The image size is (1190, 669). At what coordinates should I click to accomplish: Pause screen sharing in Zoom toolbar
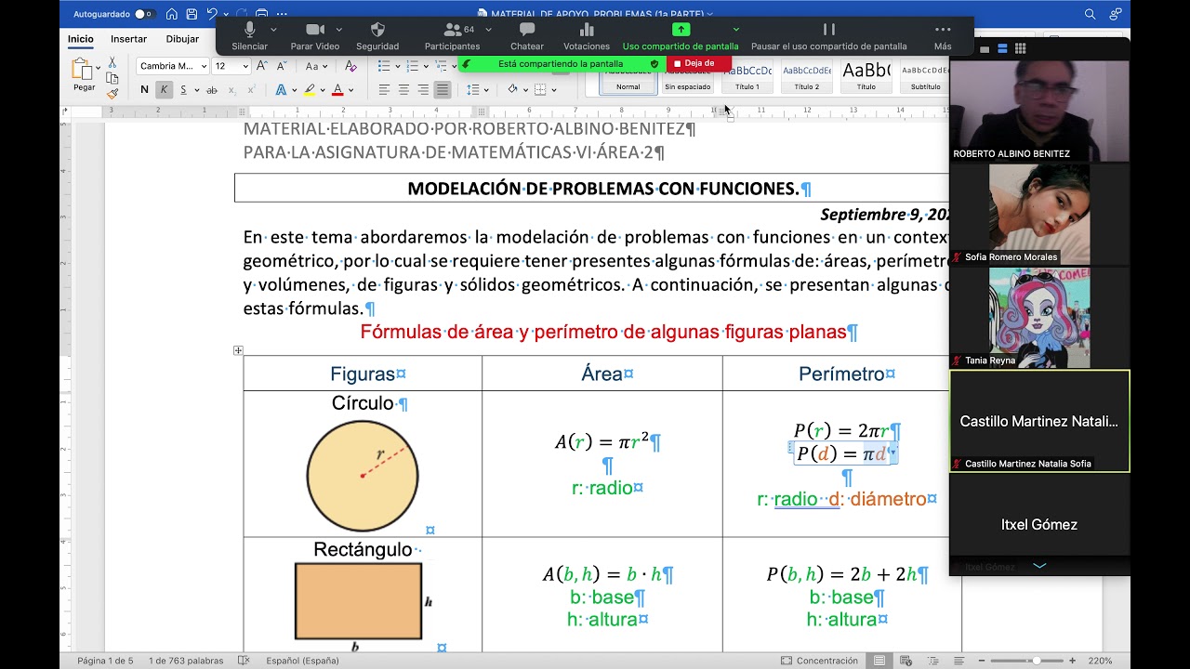click(828, 36)
